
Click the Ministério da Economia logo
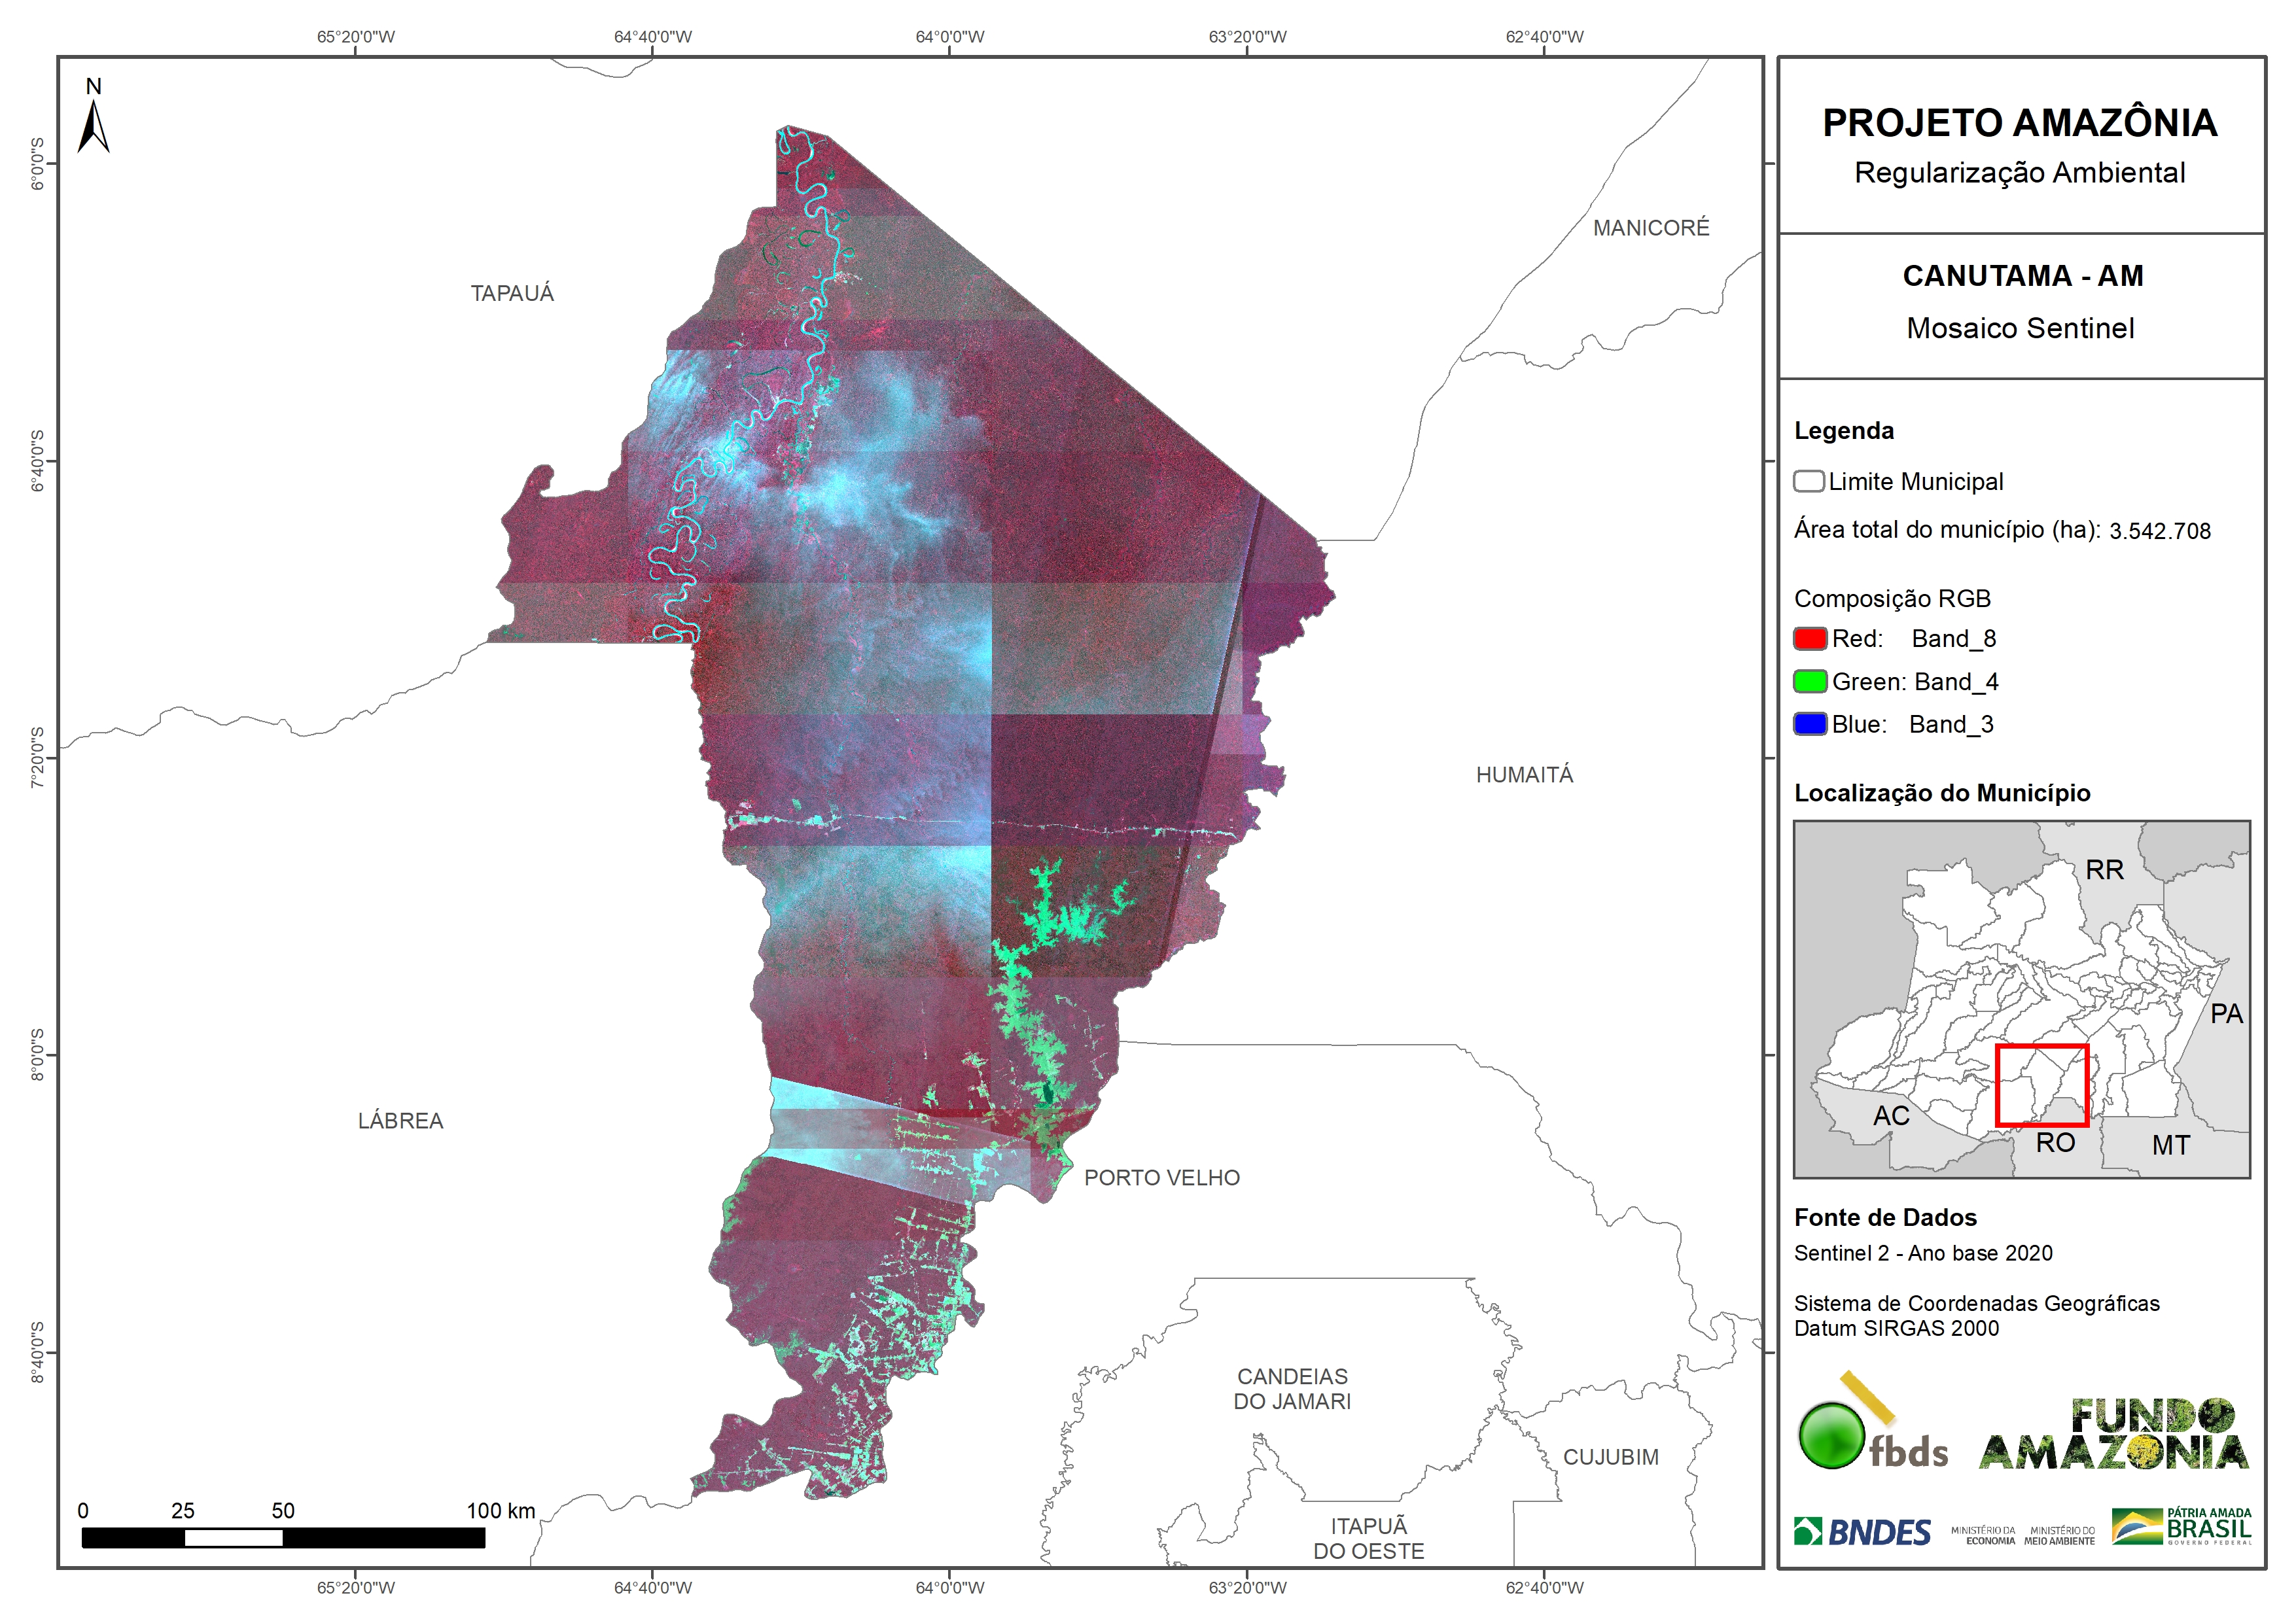pos(1983,1535)
